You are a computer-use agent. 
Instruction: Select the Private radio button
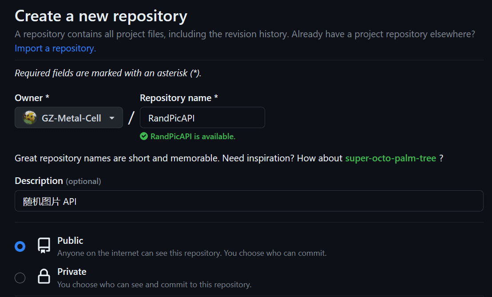[20, 277]
